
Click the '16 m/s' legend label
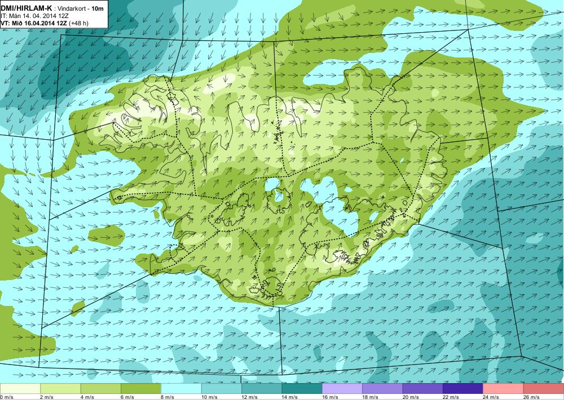click(330, 397)
